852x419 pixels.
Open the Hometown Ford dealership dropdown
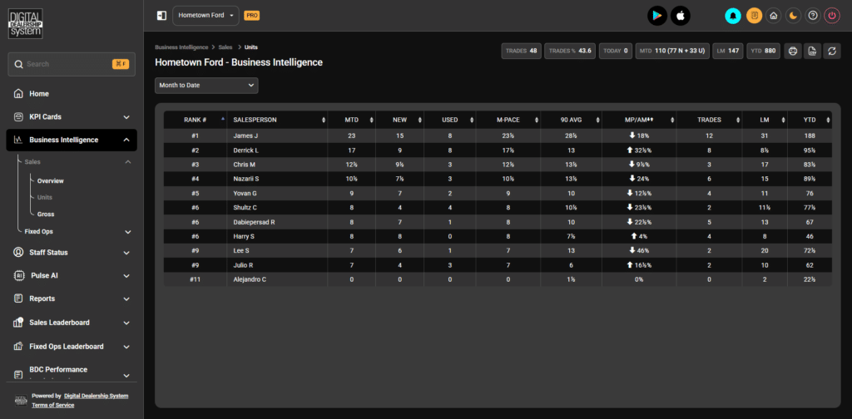(x=206, y=16)
